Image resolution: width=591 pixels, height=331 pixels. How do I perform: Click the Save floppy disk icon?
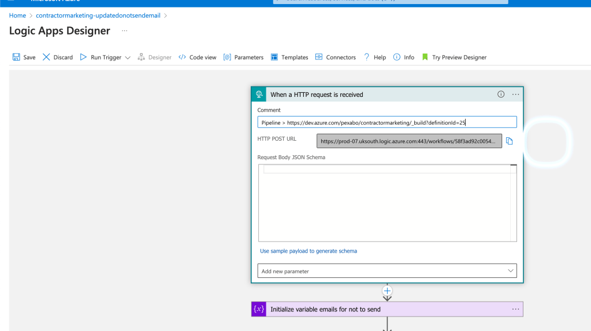coord(16,57)
